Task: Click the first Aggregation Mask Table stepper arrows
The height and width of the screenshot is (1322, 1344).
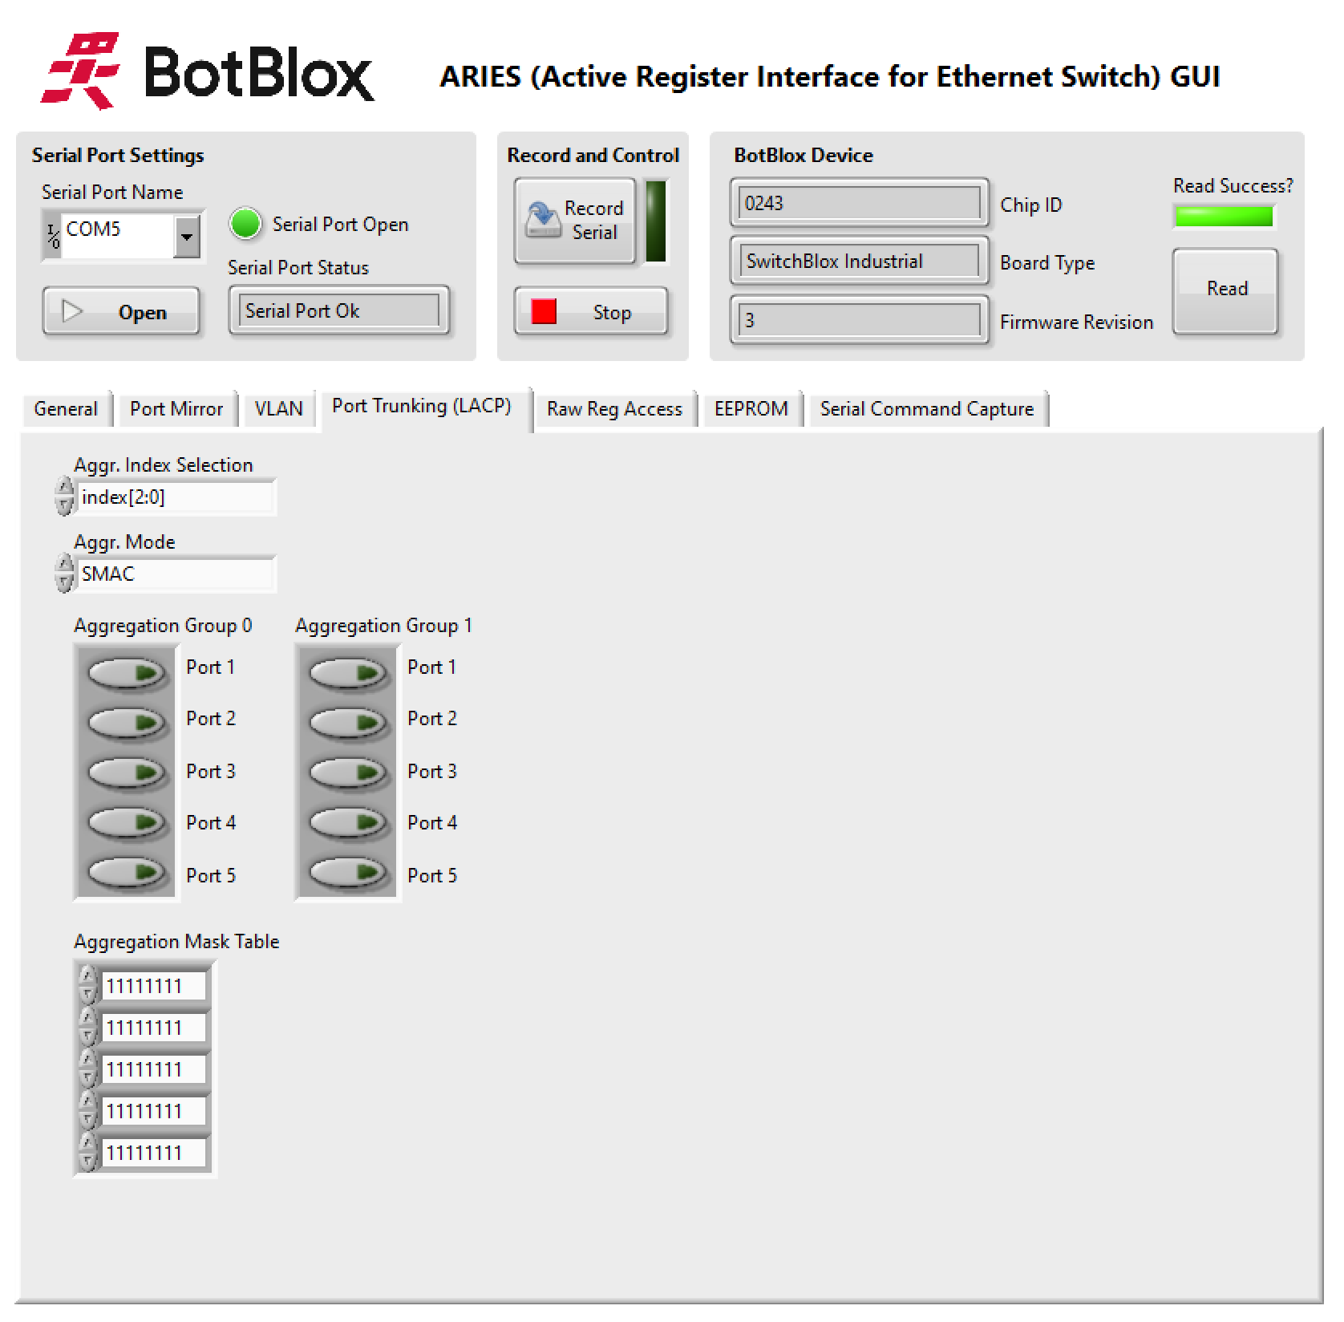Action: 87,985
